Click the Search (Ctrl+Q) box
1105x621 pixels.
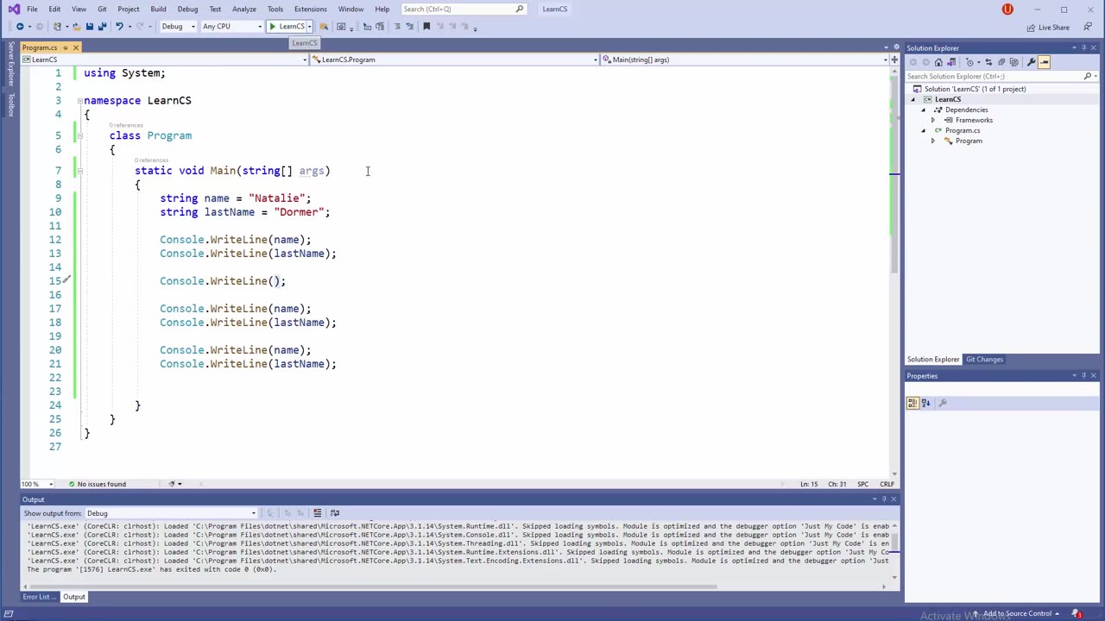464,9
